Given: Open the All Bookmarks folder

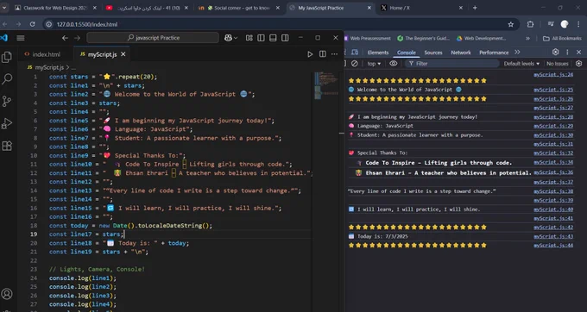Looking at the screenshot, I should 562,38.
